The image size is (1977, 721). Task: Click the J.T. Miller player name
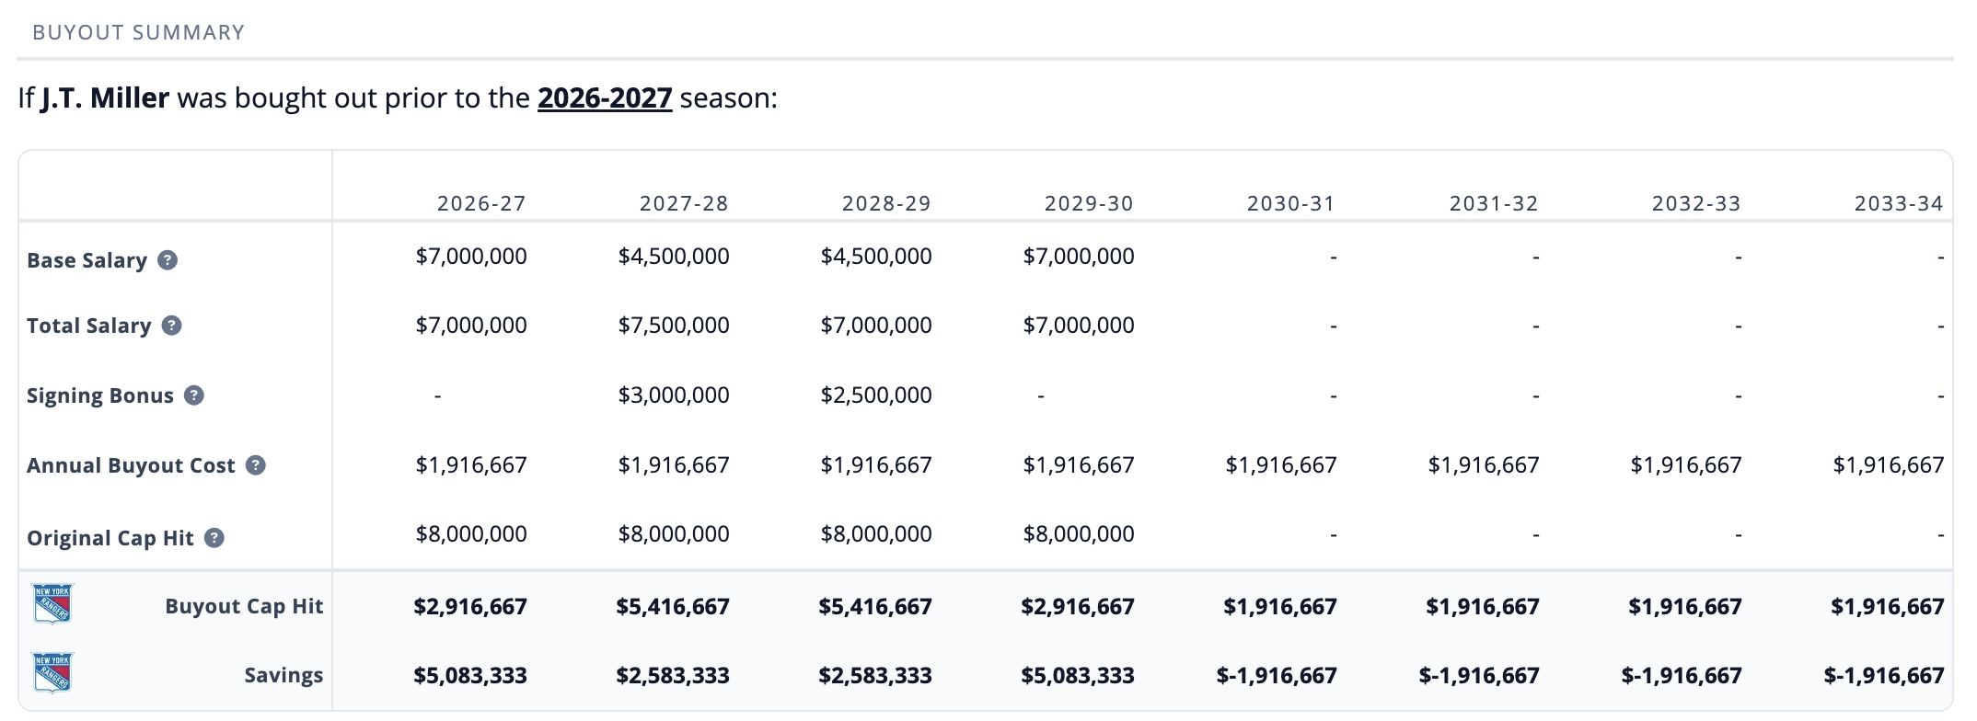105,97
